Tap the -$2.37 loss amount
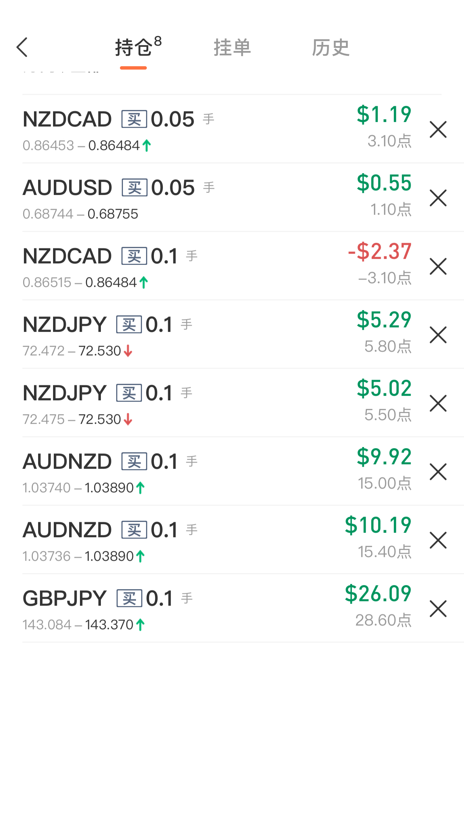The height and width of the screenshot is (826, 464). (380, 251)
